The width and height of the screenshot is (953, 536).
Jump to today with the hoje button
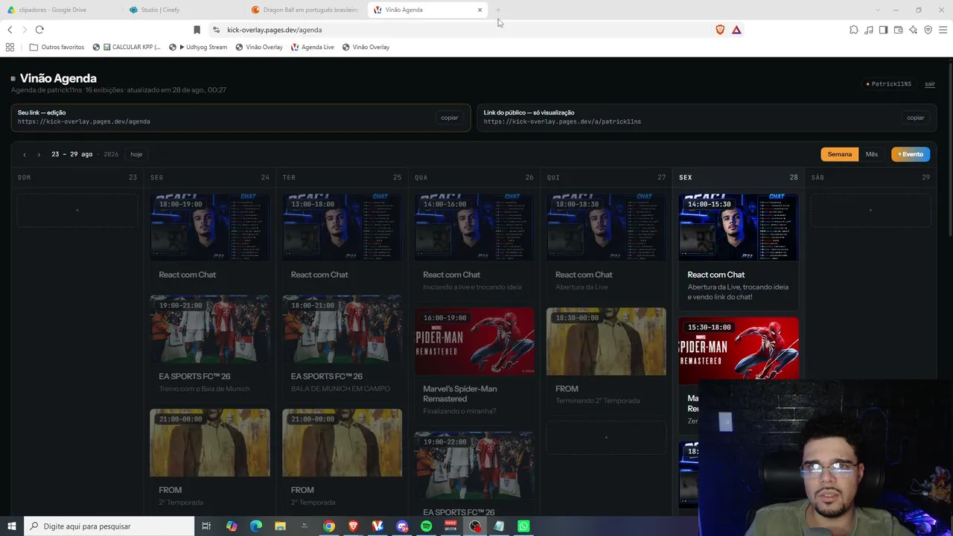coord(136,154)
